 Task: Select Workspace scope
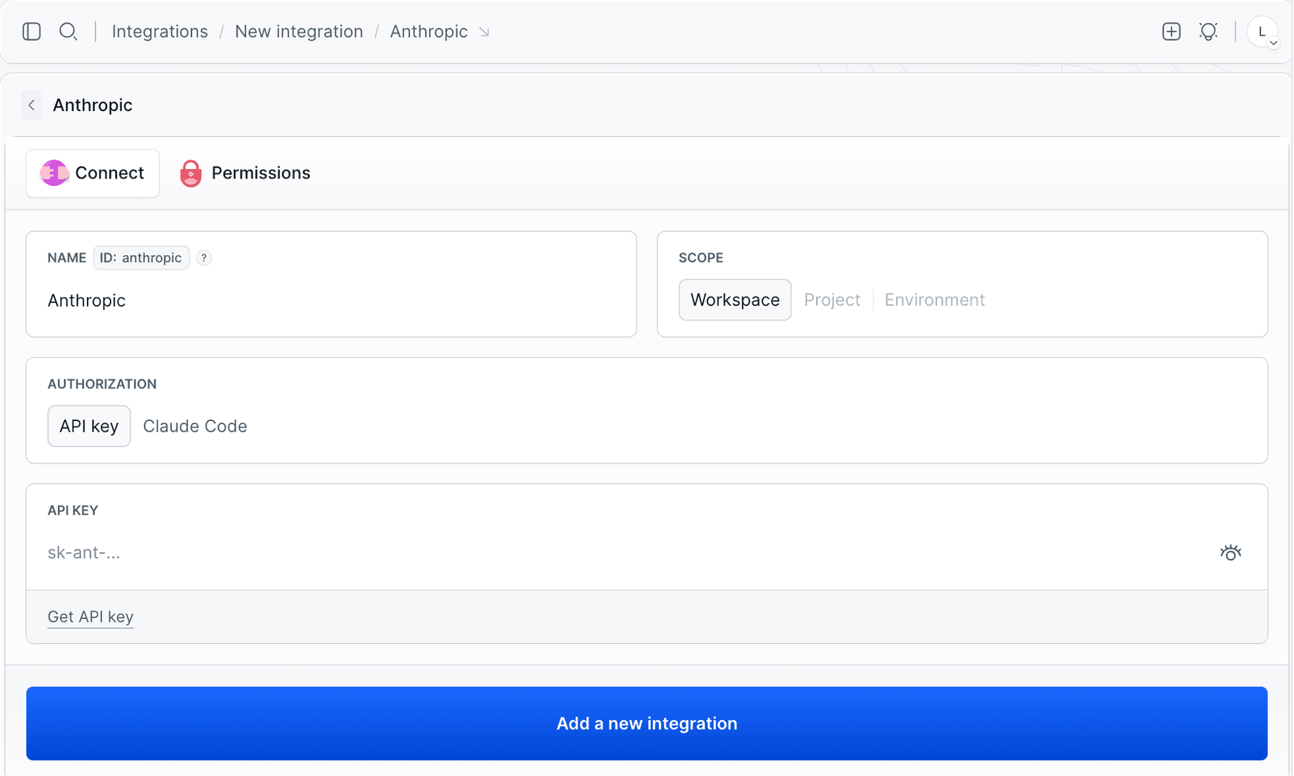pos(735,300)
